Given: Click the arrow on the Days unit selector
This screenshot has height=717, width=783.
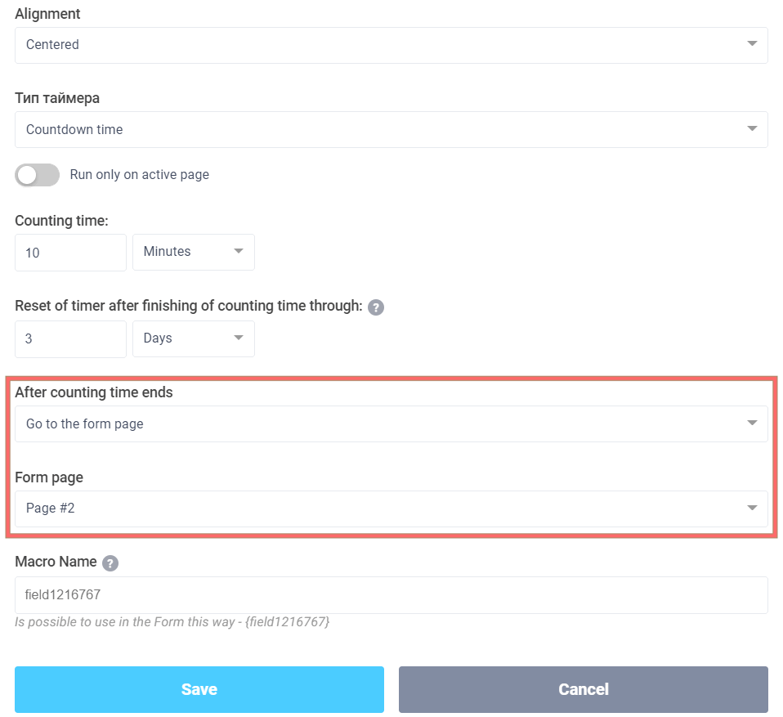Looking at the screenshot, I should tap(238, 338).
